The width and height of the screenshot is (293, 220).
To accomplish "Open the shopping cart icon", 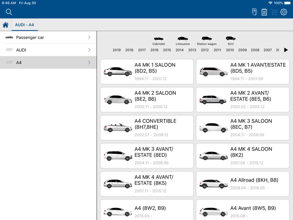I will (x=274, y=12).
